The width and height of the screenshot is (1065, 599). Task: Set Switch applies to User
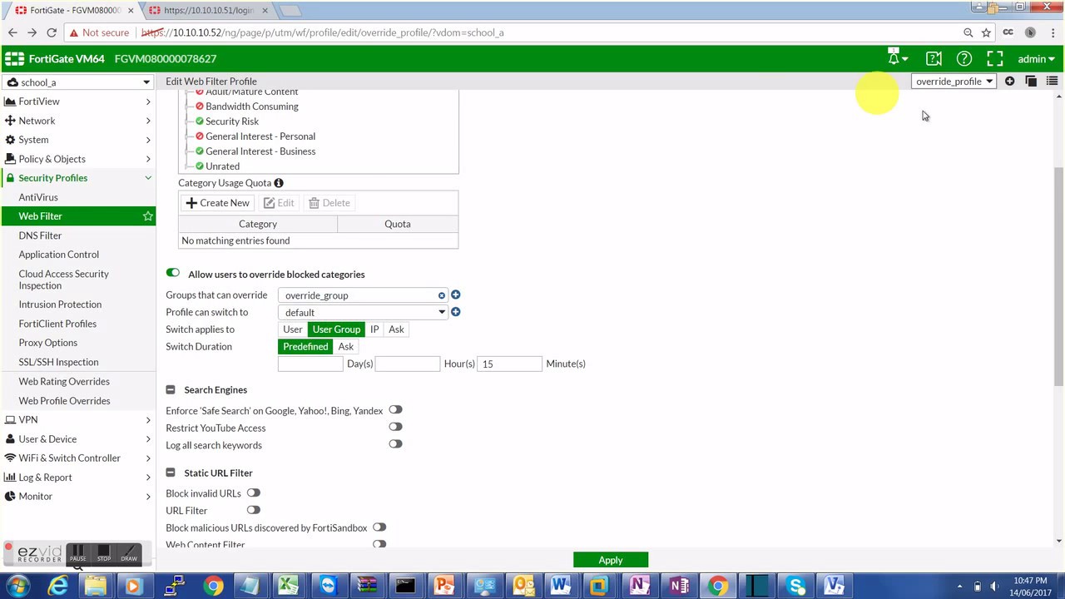click(293, 329)
